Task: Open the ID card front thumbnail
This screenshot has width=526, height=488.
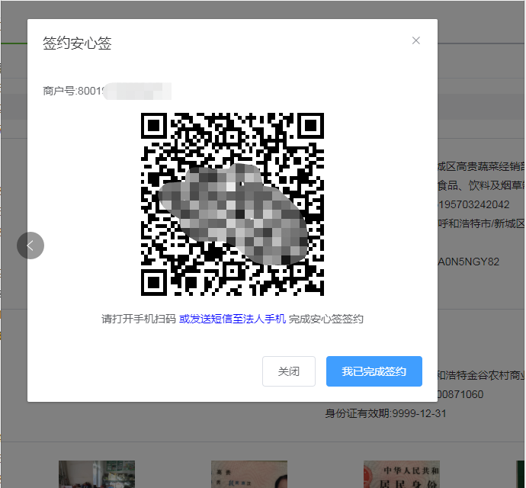Action: 249,474
